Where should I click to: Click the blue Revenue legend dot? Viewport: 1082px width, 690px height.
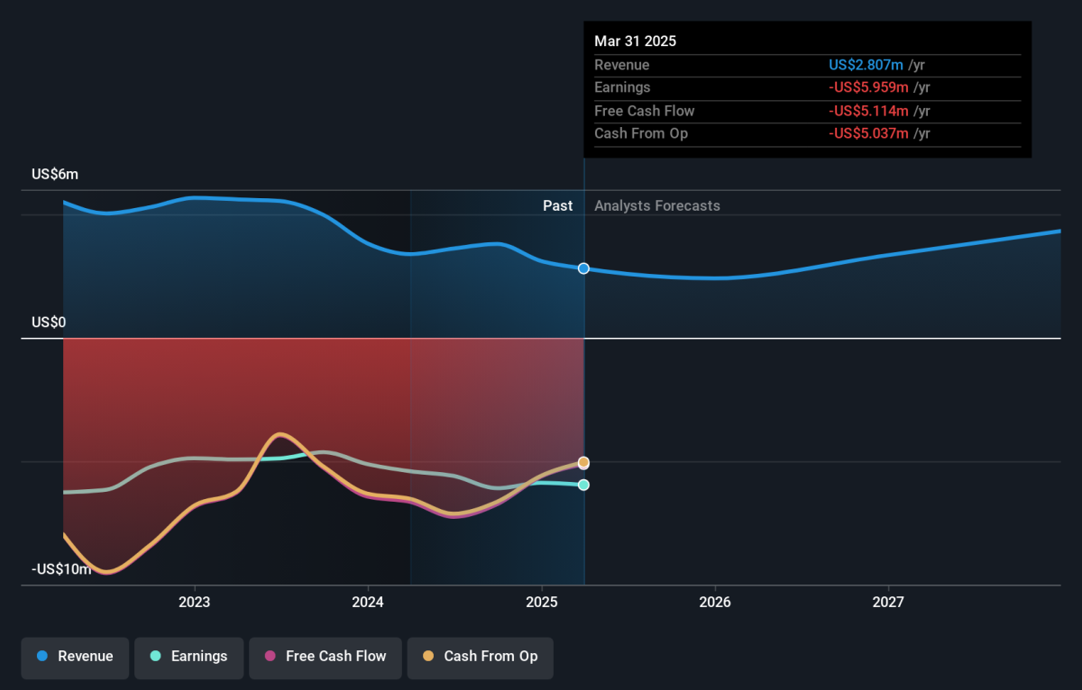(42, 657)
